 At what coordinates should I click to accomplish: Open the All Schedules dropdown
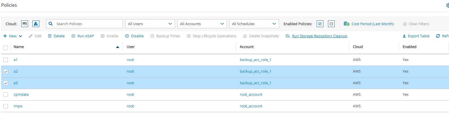(x=254, y=24)
